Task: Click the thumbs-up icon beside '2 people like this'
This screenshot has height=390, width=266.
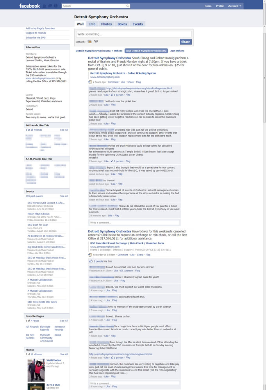Action: [91, 261]
